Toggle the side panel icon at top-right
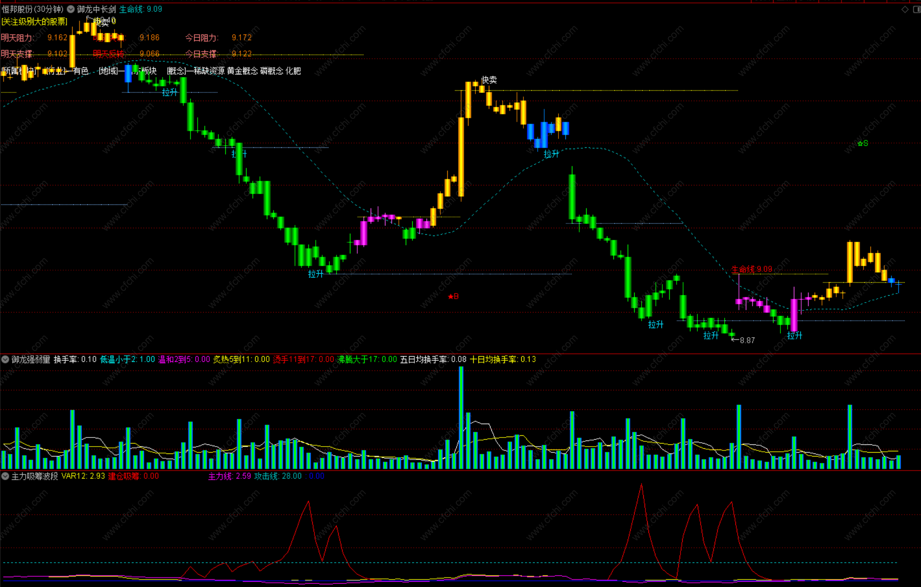The height and width of the screenshot is (587, 921). click(916, 10)
